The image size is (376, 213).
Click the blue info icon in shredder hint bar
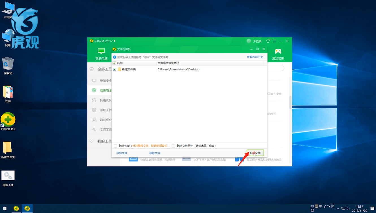click(x=114, y=57)
